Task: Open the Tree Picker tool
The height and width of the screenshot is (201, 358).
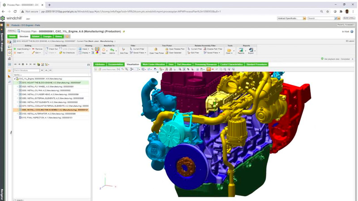Action: (156, 50)
